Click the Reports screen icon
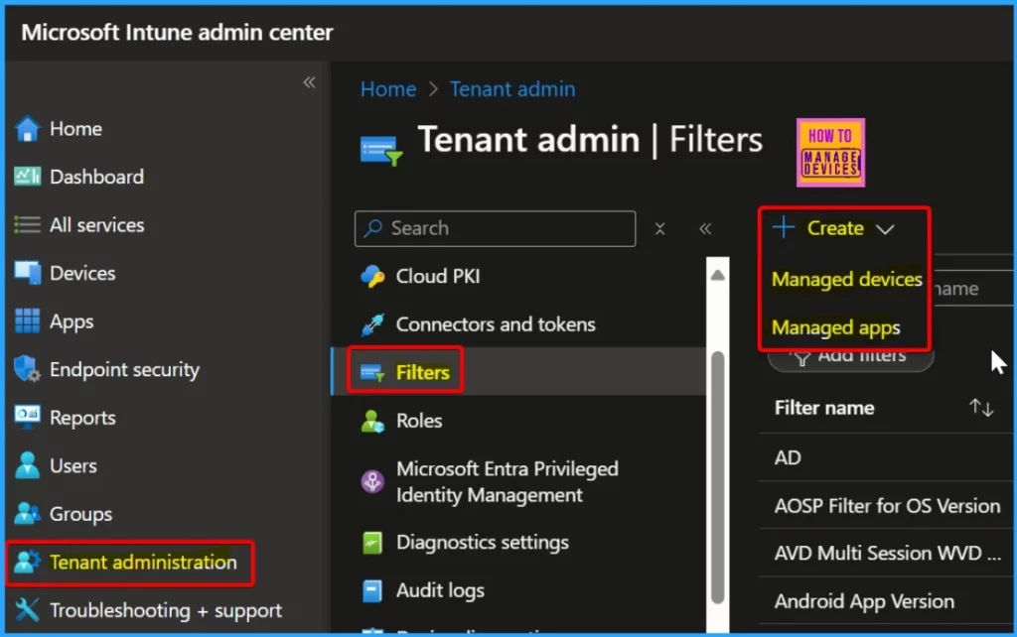The image size is (1017, 637). click(27, 418)
